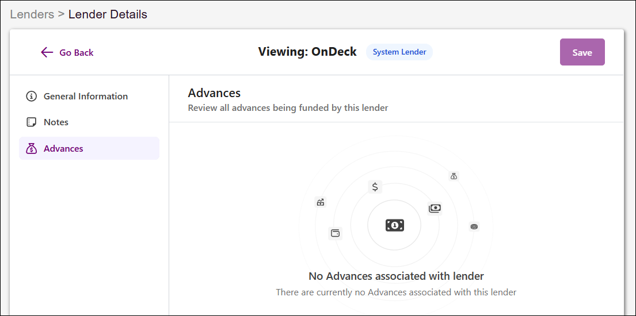Click the Go Back left arrow icon
This screenshot has width=636, height=316.
[47, 52]
